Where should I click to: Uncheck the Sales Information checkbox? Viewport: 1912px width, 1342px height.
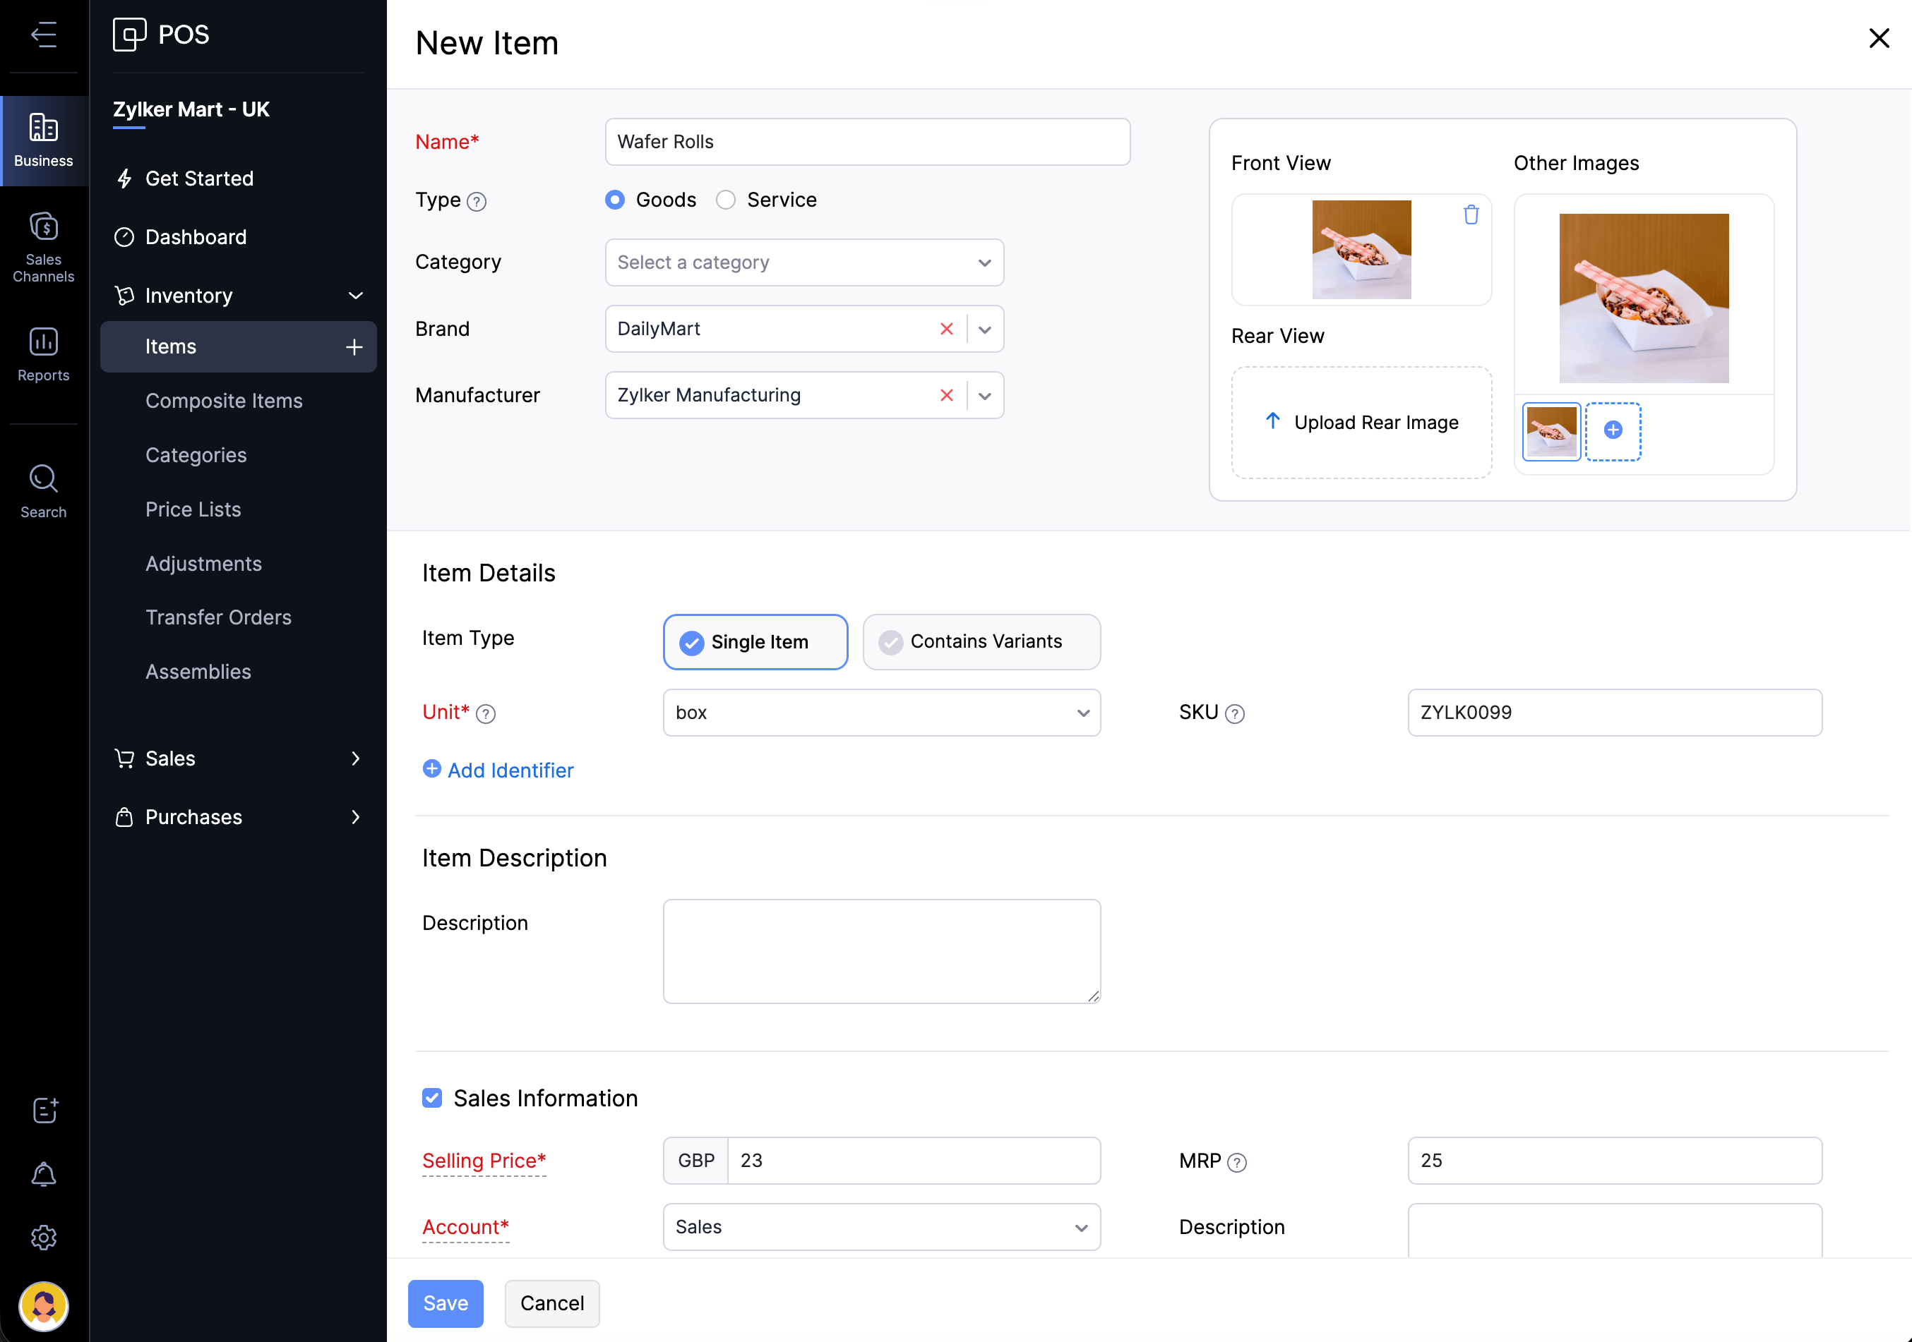pyautogui.click(x=431, y=1099)
